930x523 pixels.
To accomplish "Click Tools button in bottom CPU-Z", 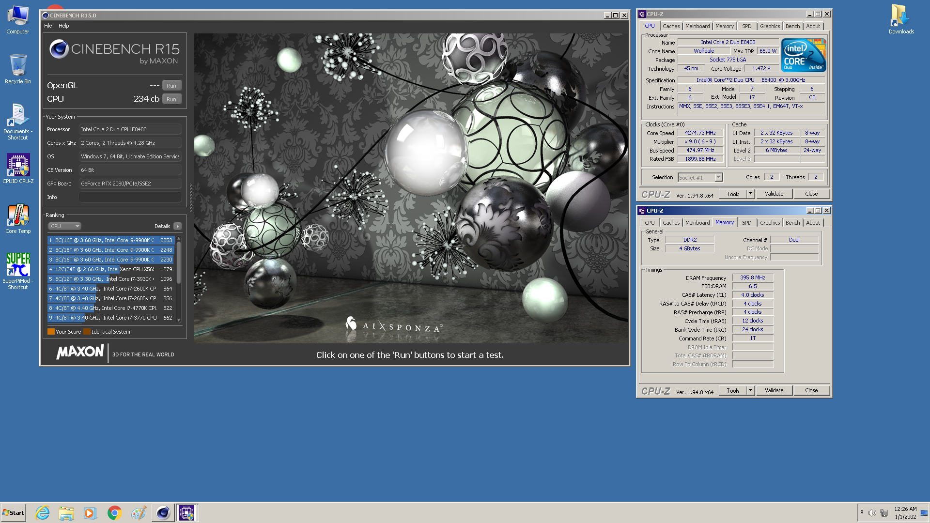I will point(733,390).
